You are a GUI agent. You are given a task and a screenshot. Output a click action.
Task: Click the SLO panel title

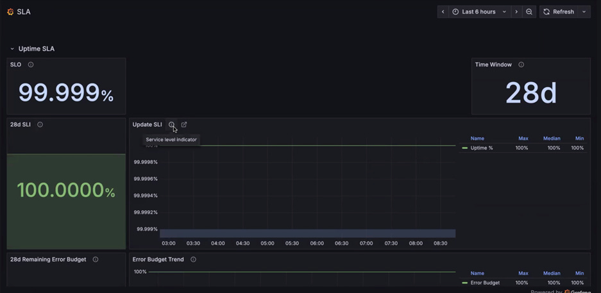click(x=16, y=65)
